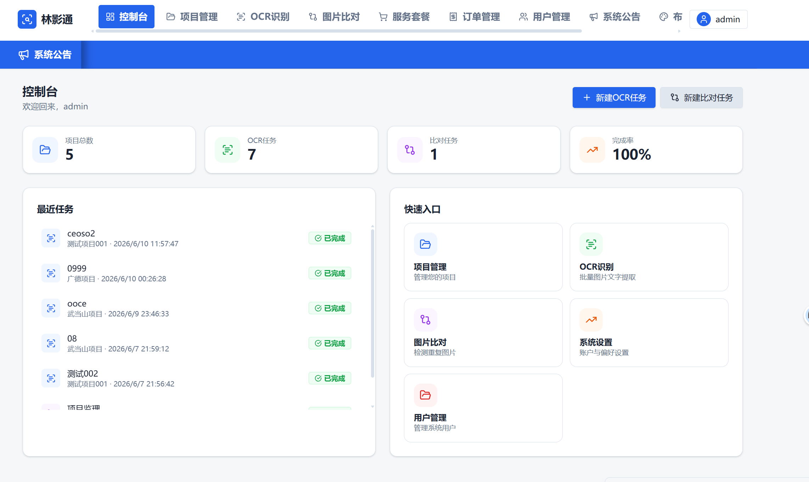Image resolution: width=809 pixels, height=482 pixels.
Task: Click the 新建比对任务 button
Action: (x=701, y=97)
